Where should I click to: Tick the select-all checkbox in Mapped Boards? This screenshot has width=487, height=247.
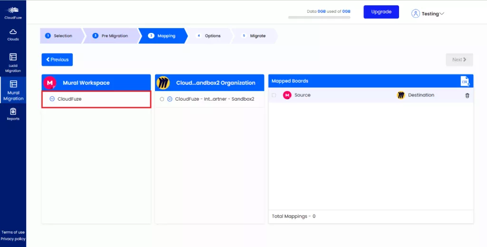coord(273,95)
